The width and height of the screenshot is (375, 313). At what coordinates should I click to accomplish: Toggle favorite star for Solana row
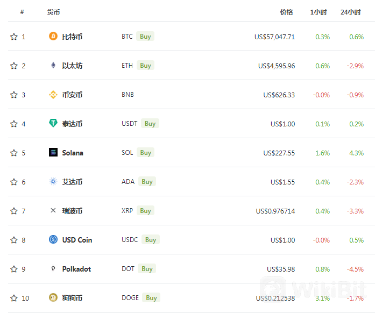(x=14, y=153)
